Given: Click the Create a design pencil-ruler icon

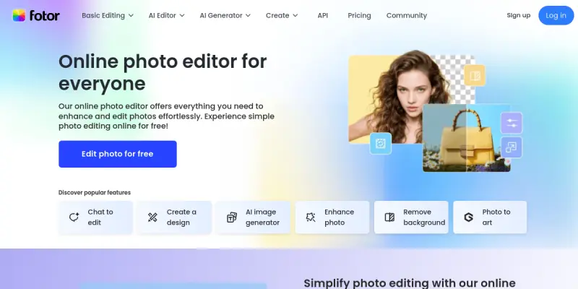Looking at the screenshot, I should pos(152,217).
